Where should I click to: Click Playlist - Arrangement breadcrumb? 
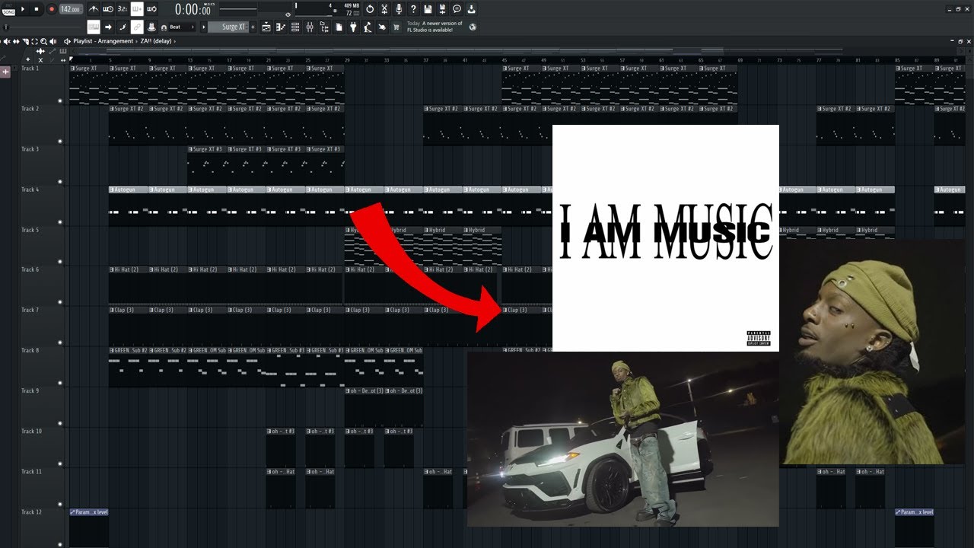(x=103, y=41)
